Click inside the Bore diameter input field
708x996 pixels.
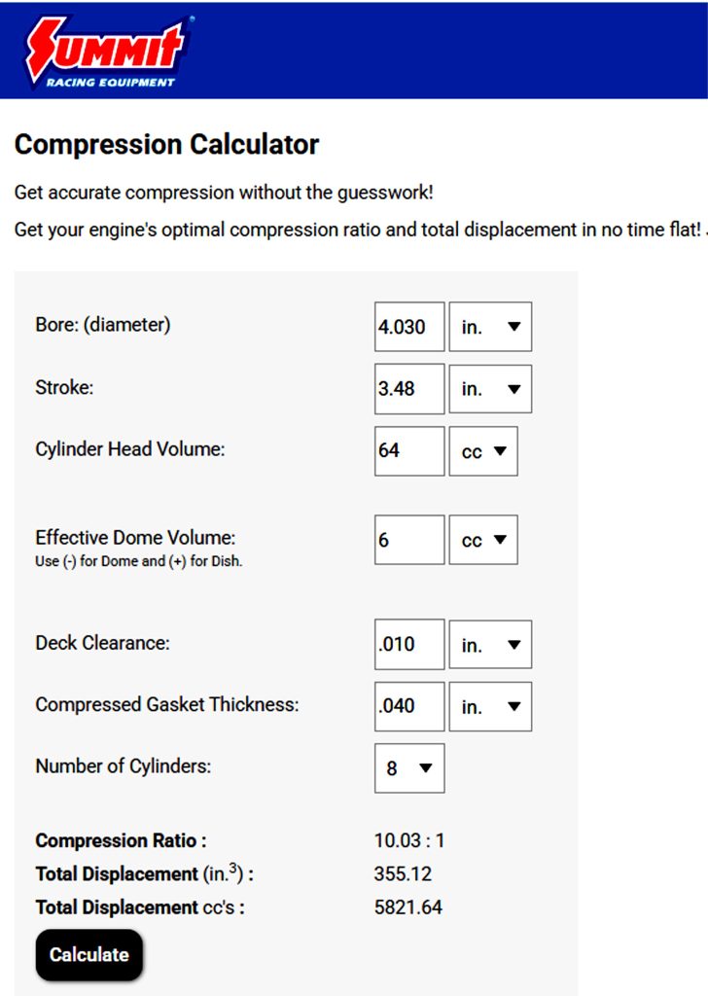point(408,326)
